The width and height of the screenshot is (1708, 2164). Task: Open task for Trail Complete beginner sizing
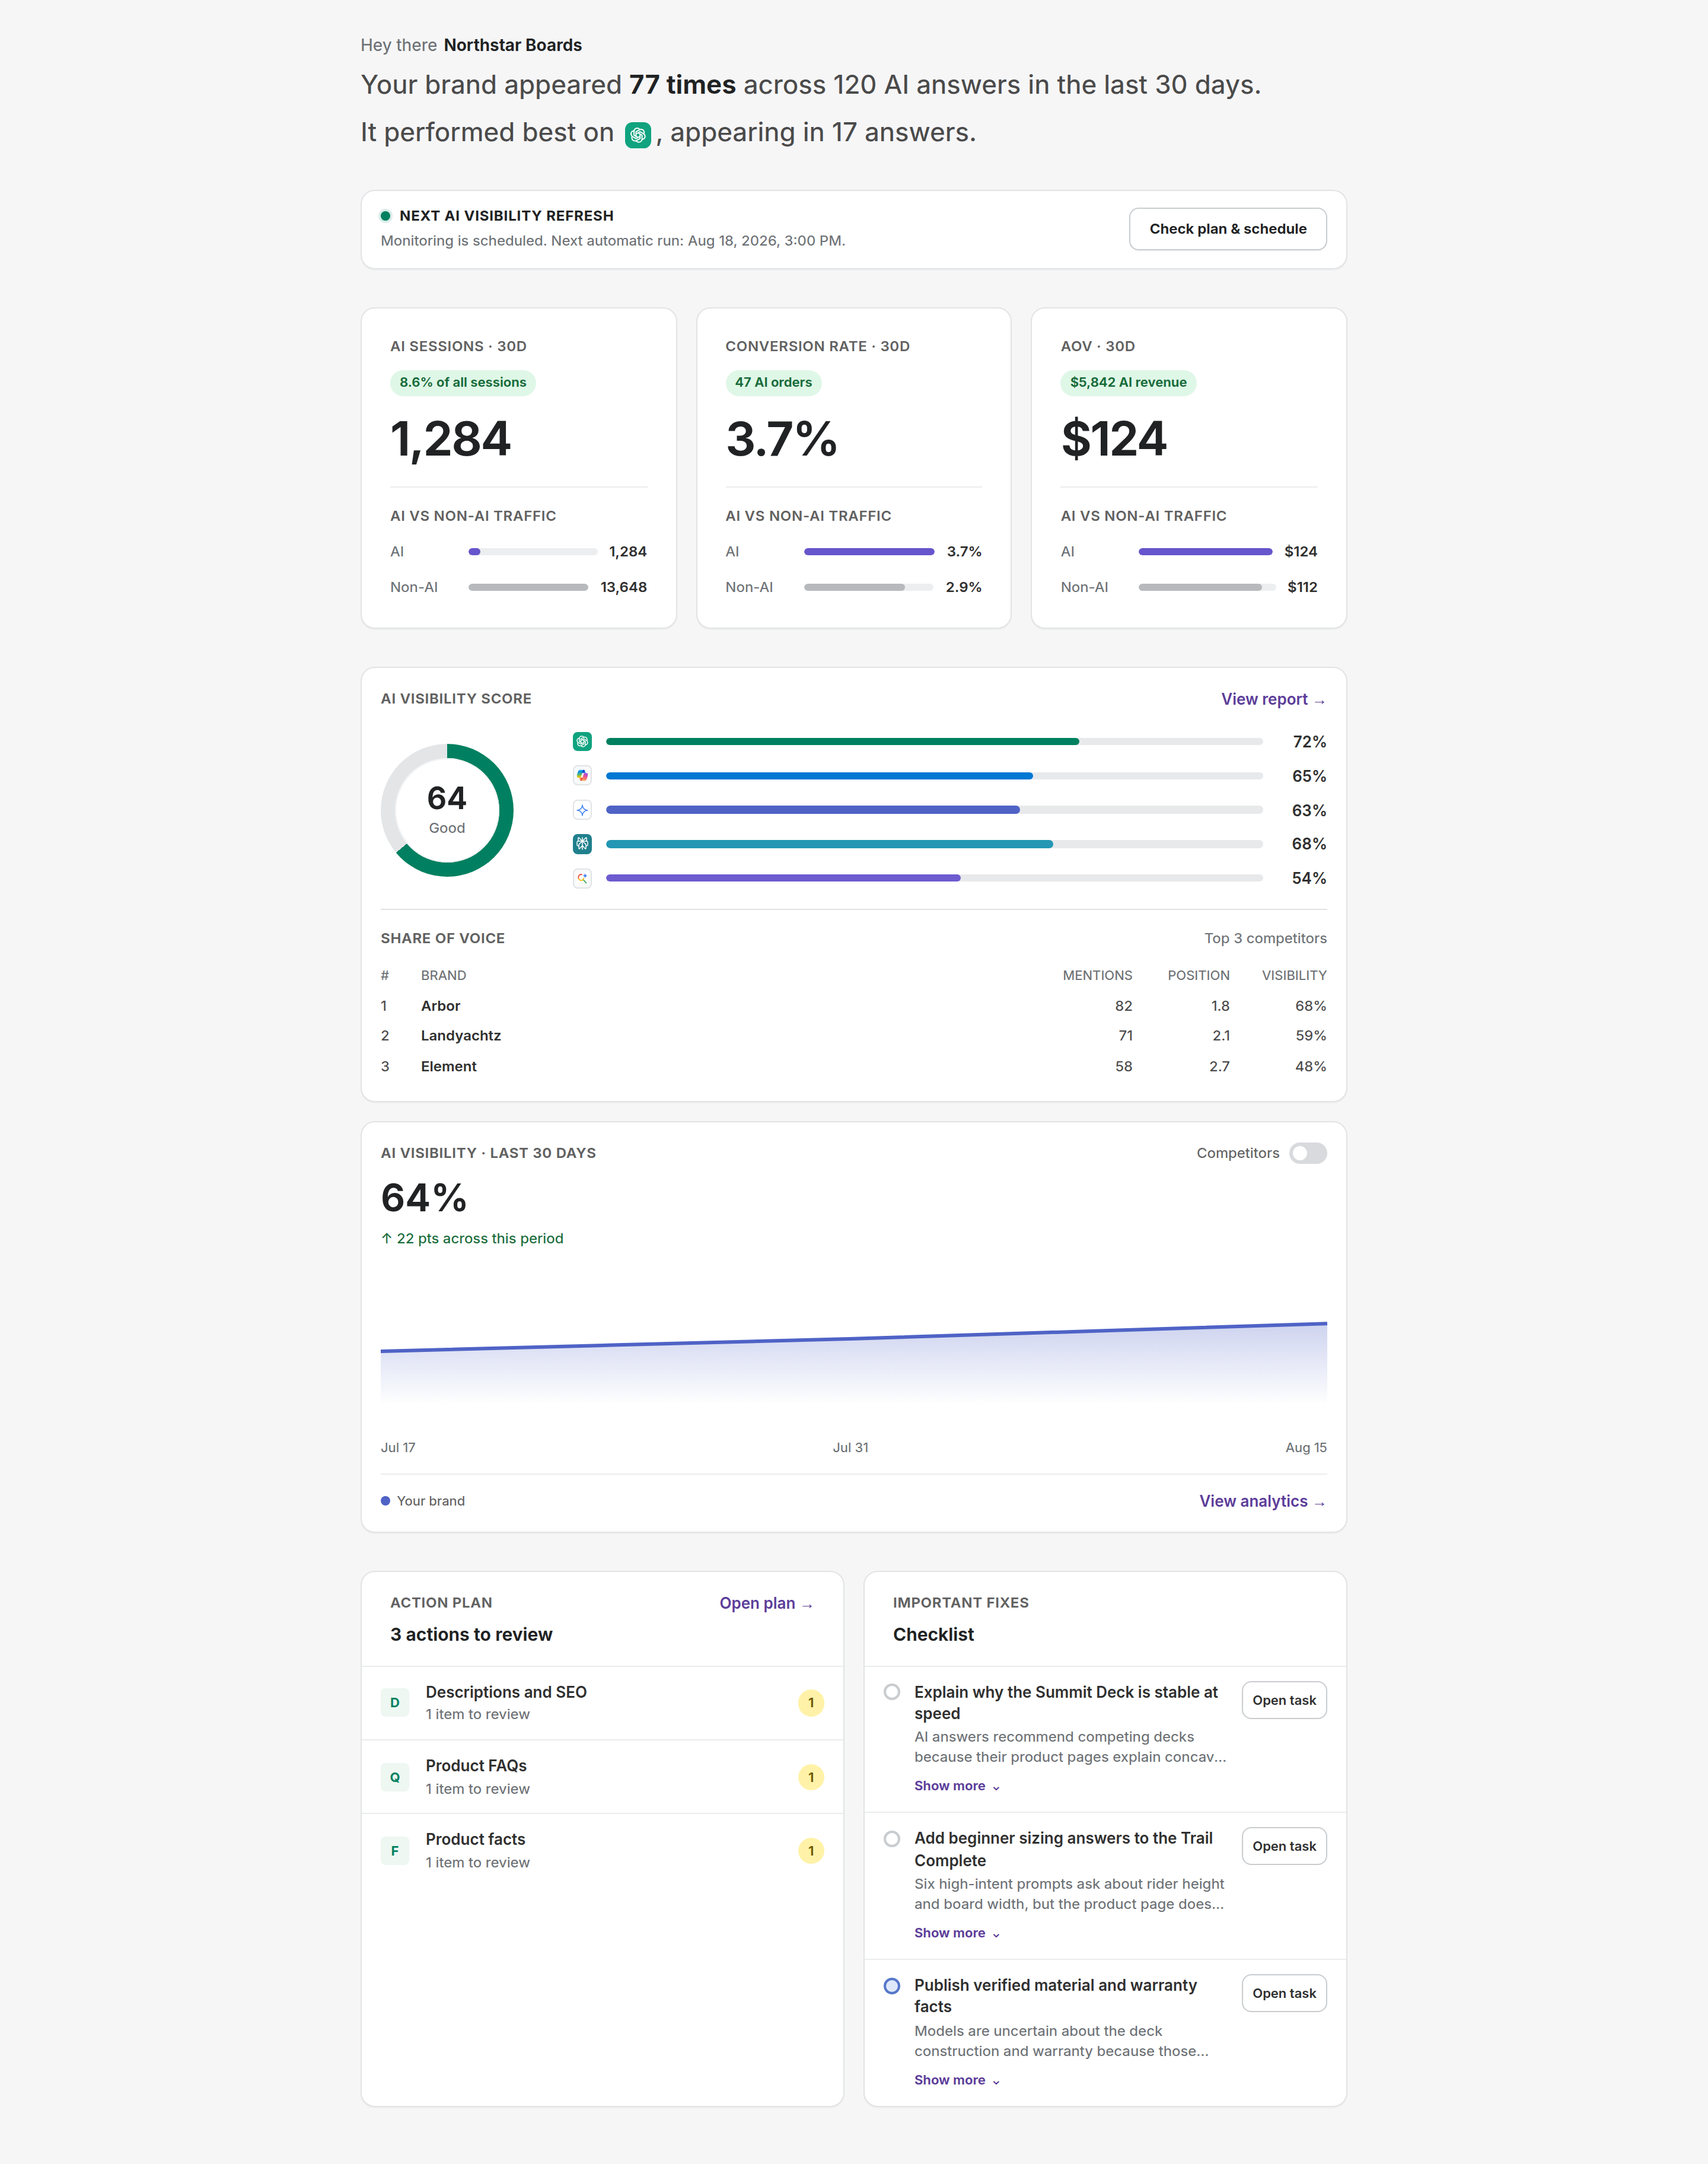1284,1846
